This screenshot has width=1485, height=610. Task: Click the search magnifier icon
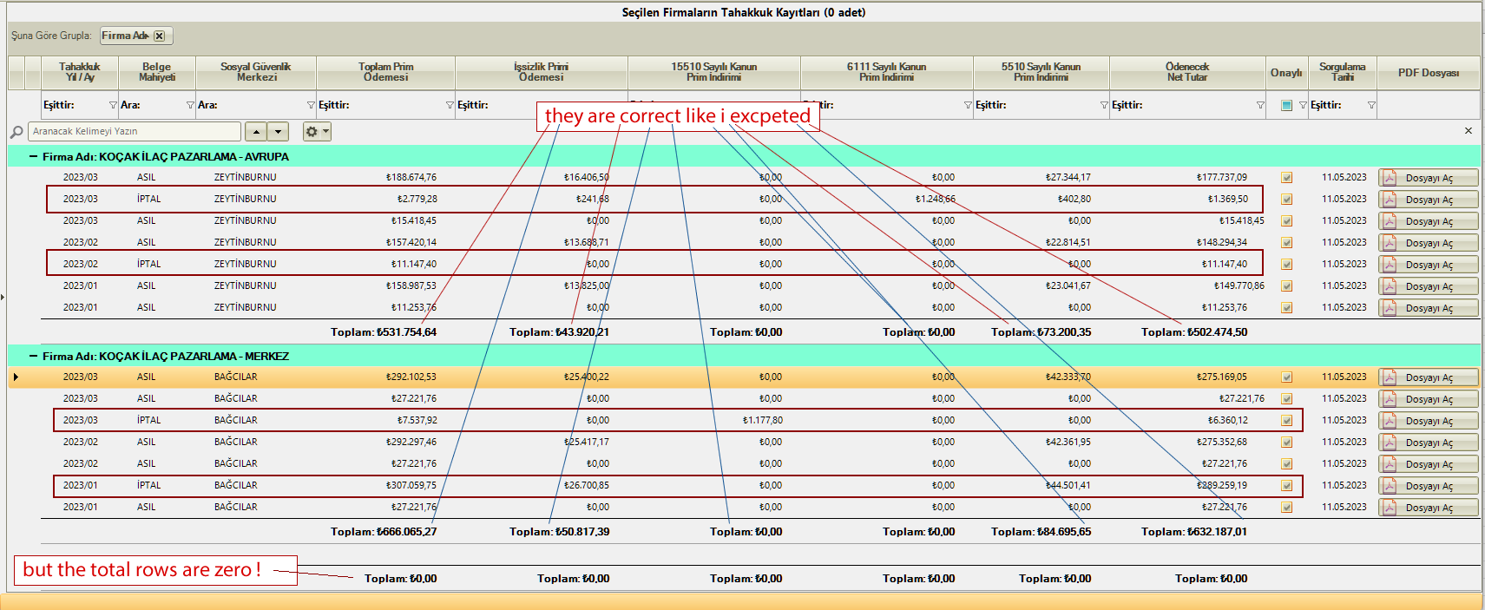[16, 132]
